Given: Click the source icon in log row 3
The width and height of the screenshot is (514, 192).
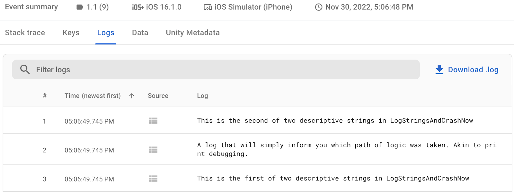Looking at the screenshot, I should (x=153, y=179).
